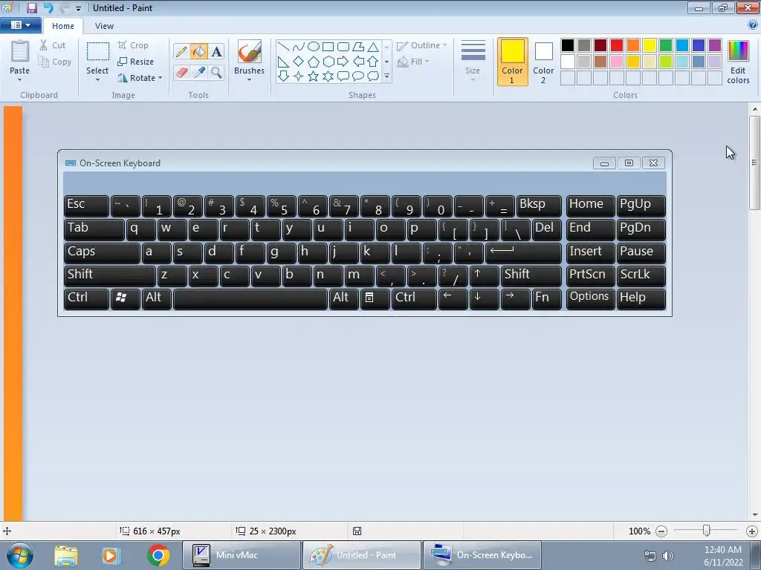The image size is (761, 570).
Task: Click the Save icon in quick access toolbar
Action: (x=31, y=7)
